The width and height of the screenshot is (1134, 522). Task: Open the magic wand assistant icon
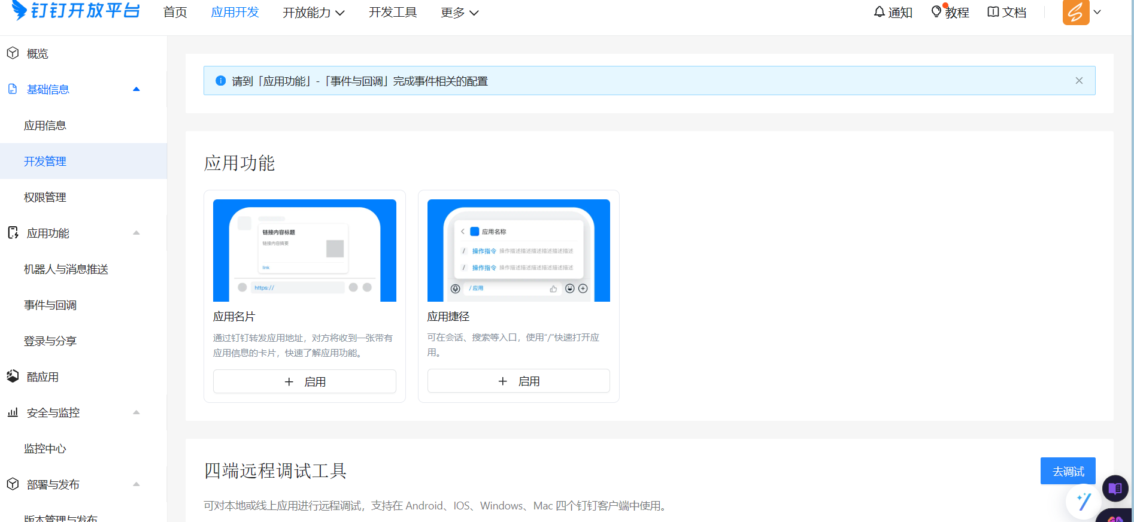pyautogui.click(x=1083, y=502)
